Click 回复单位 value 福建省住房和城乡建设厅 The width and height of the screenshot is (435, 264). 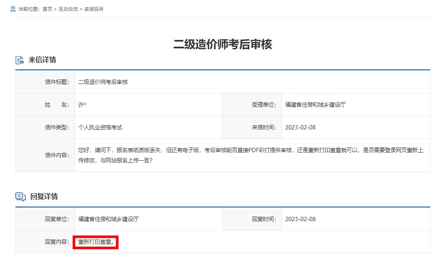(108, 219)
